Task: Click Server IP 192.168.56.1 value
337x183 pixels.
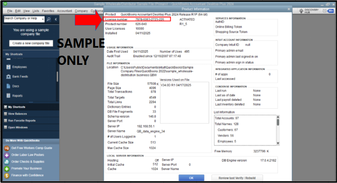Action: (x=145, y=126)
